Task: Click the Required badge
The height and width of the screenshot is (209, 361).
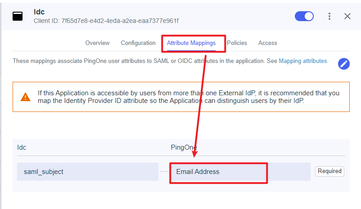Action: (329, 171)
